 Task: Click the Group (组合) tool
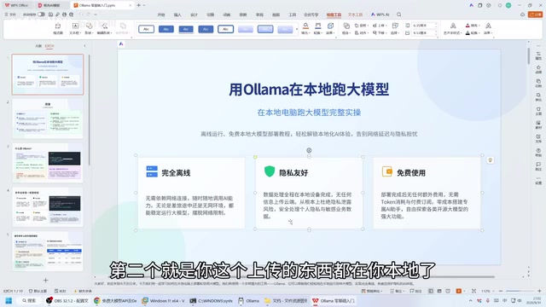click(x=346, y=28)
